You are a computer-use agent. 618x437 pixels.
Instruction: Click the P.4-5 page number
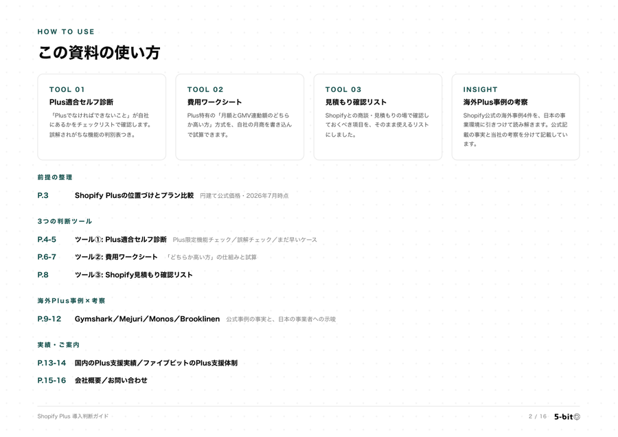click(47, 239)
